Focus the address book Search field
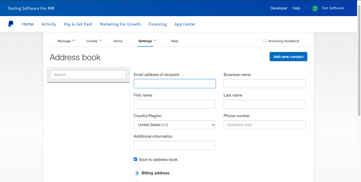 88,75
